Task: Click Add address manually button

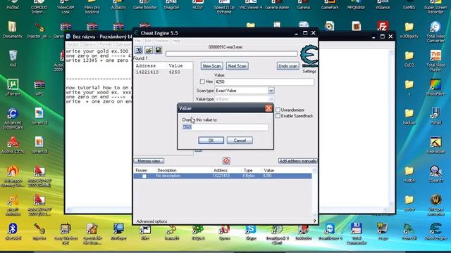Action: coord(297,161)
